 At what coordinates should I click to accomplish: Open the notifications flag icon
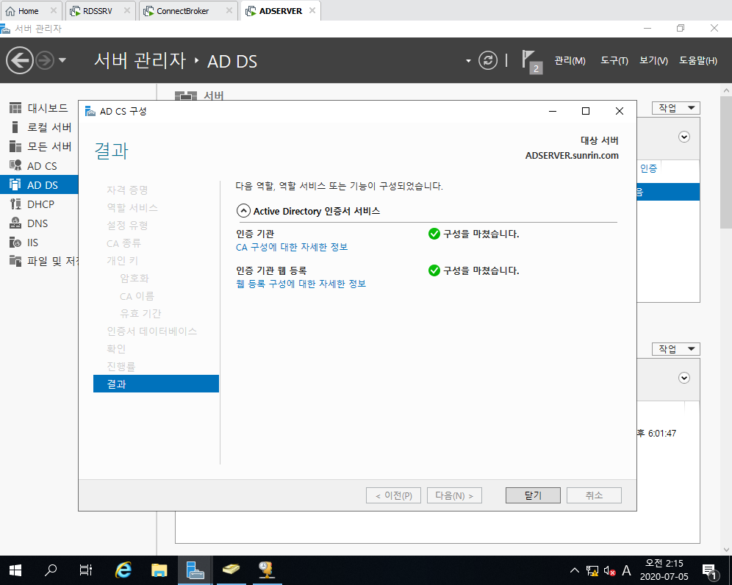[531, 61]
